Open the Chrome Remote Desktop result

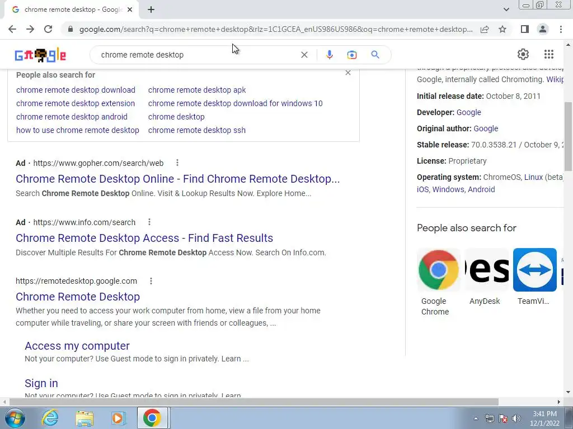[x=78, y=297]
